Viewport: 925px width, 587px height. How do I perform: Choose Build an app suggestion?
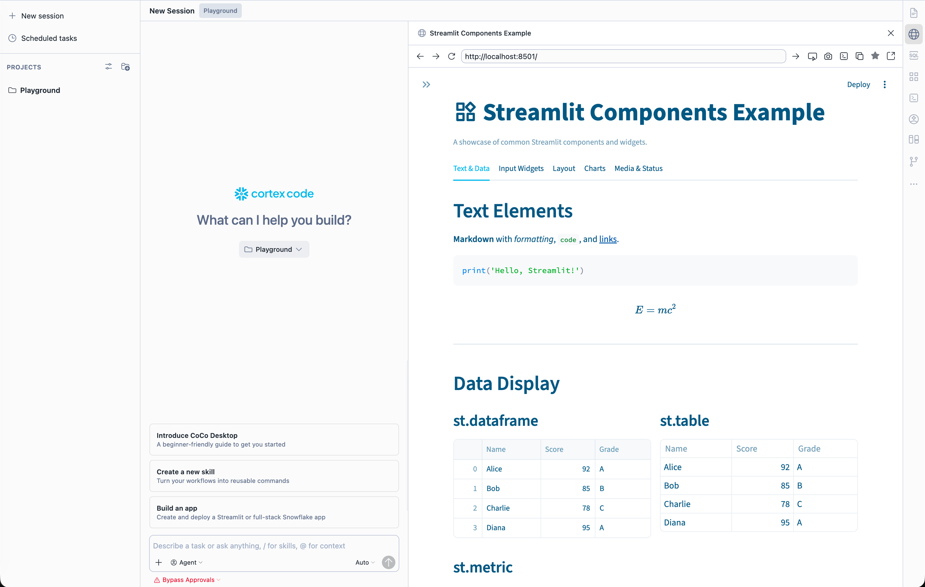[x=274, y=512]
